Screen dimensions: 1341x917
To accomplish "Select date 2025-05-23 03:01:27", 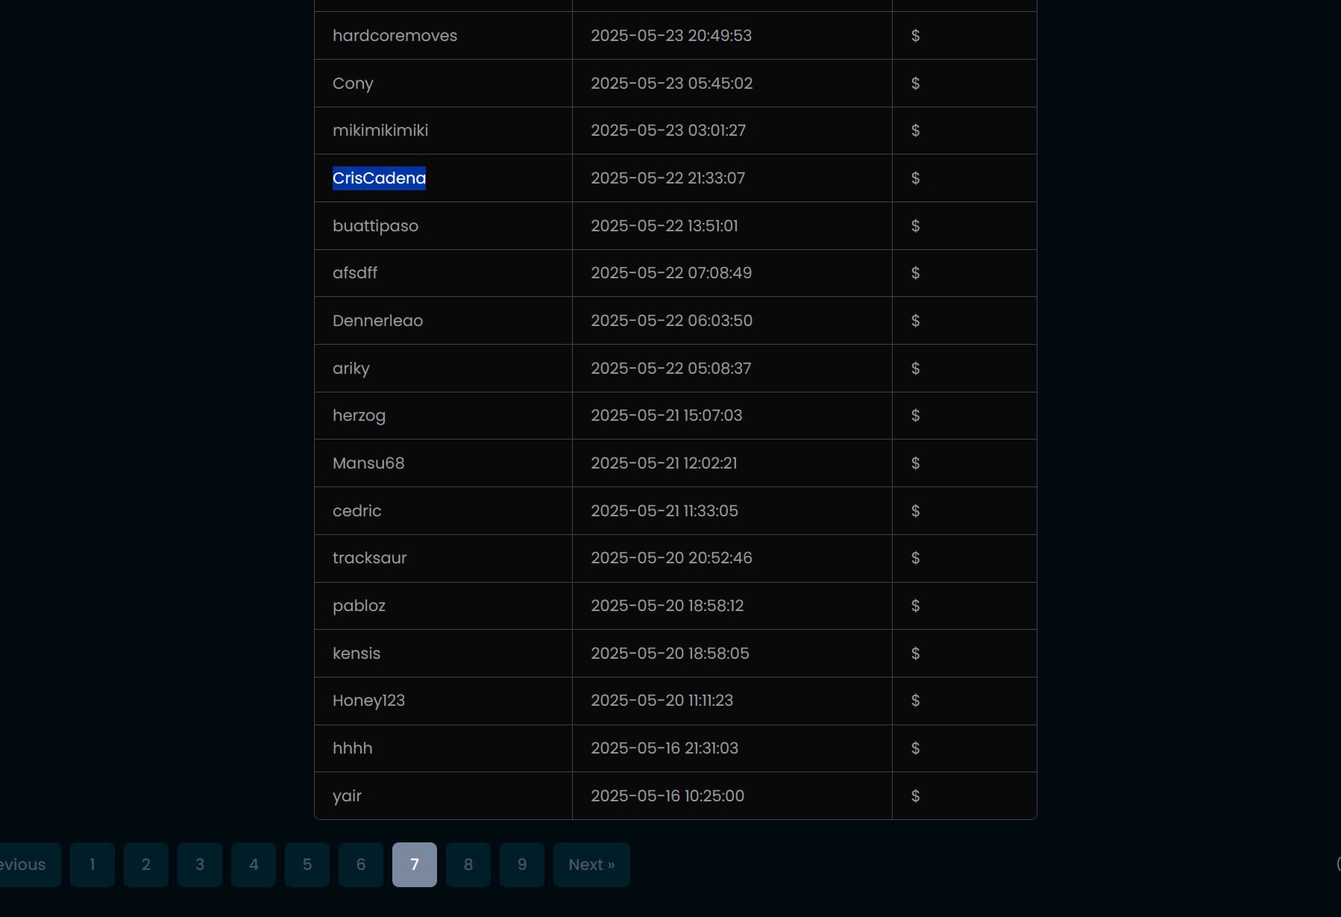I will tap(668, 131).
